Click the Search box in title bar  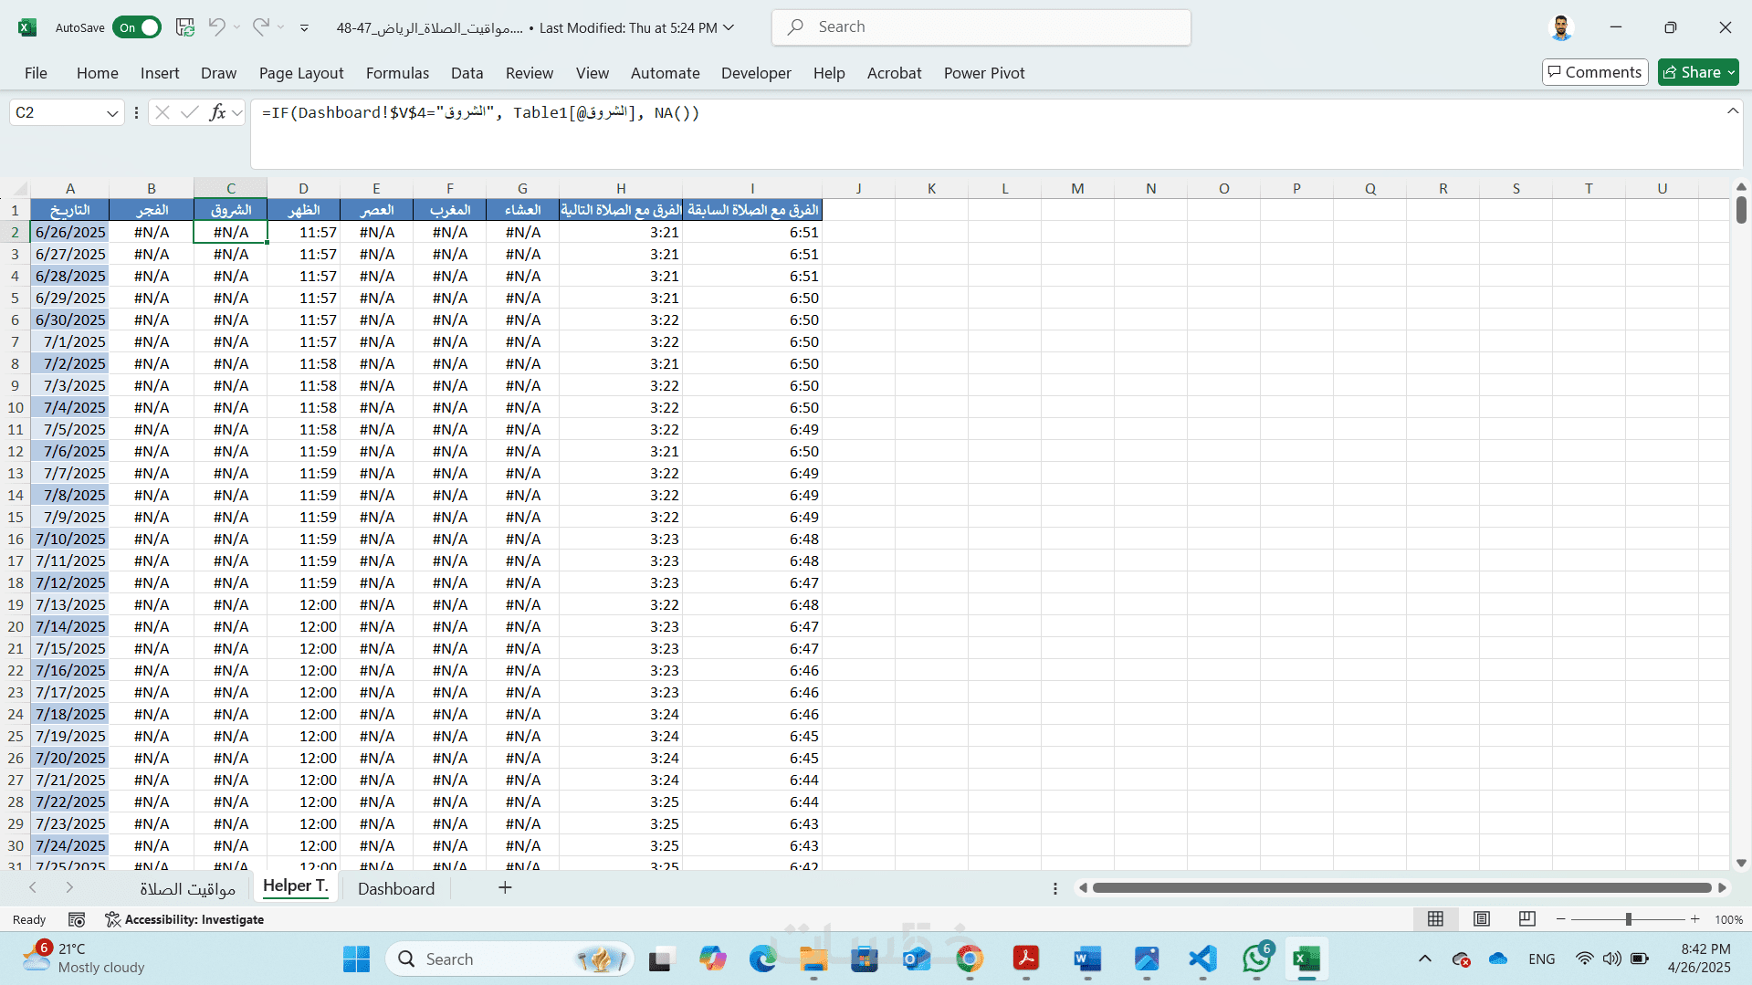[x=981, y=27]
